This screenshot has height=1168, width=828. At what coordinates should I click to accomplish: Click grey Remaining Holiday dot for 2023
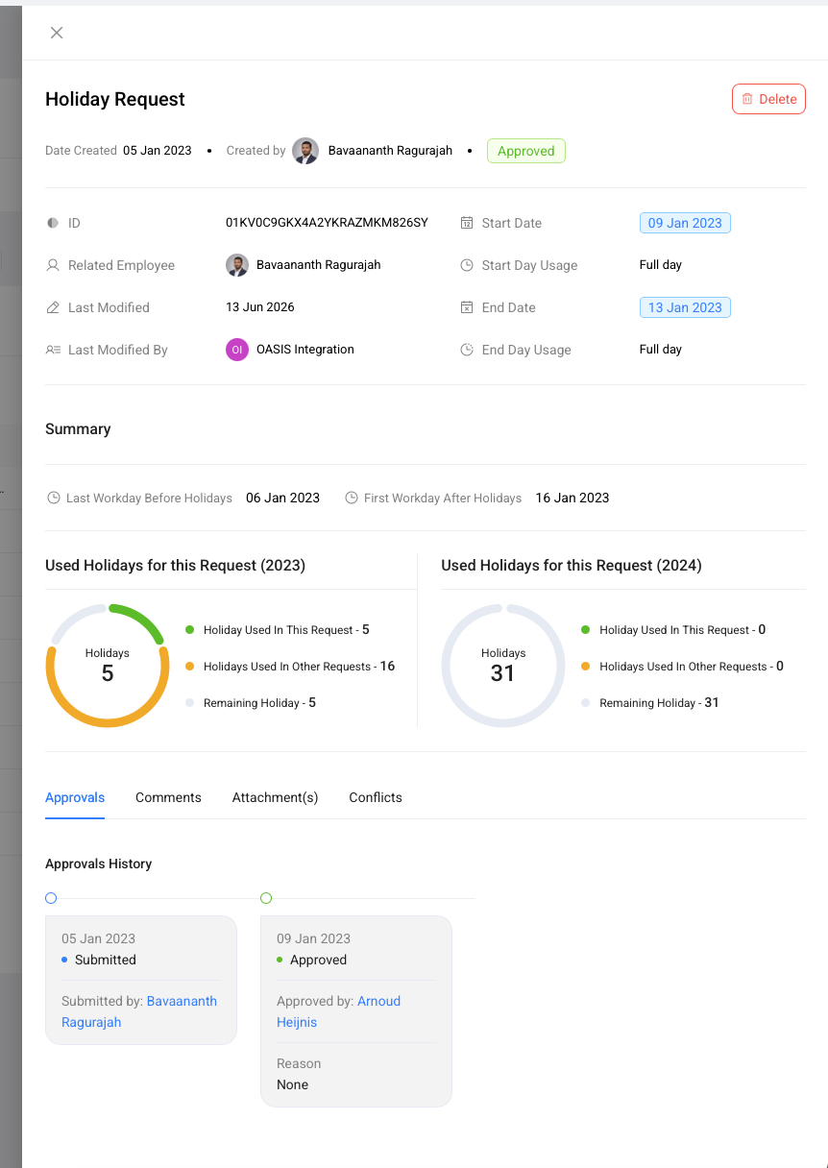click(190, 703)
